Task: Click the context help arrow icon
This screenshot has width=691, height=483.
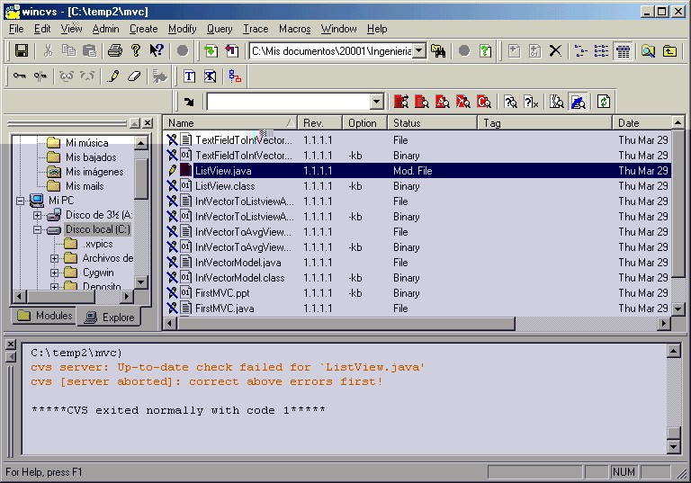Action: click(157, 51)
